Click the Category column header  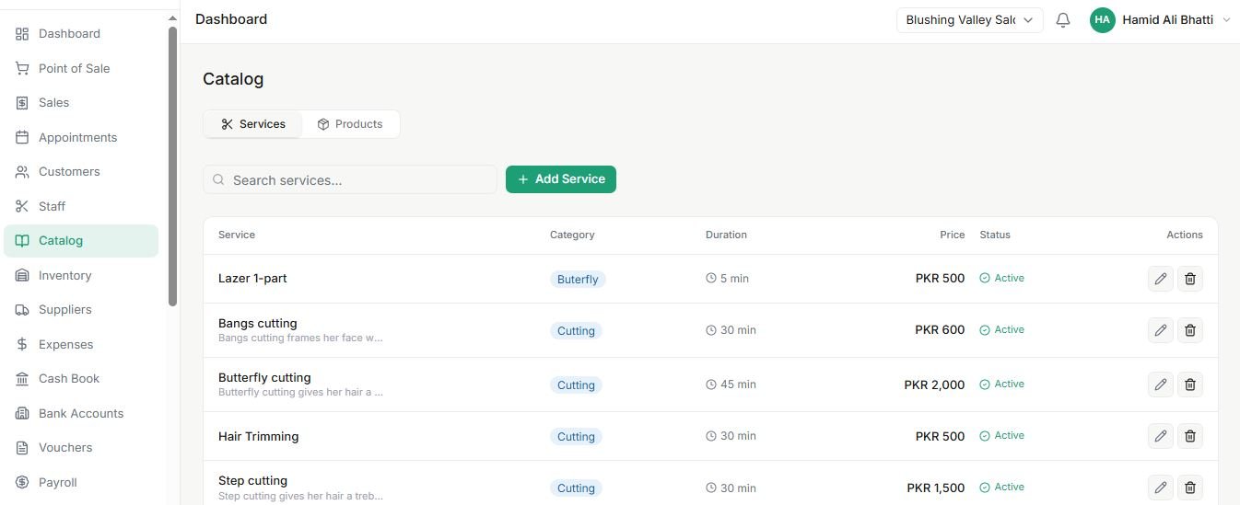point(572,235)
